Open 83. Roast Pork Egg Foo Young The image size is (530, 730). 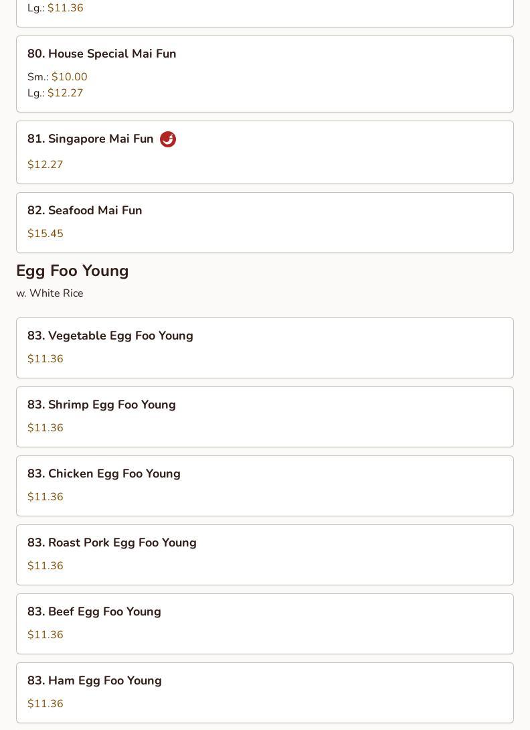pyautogui.click(x=265, y=555)
